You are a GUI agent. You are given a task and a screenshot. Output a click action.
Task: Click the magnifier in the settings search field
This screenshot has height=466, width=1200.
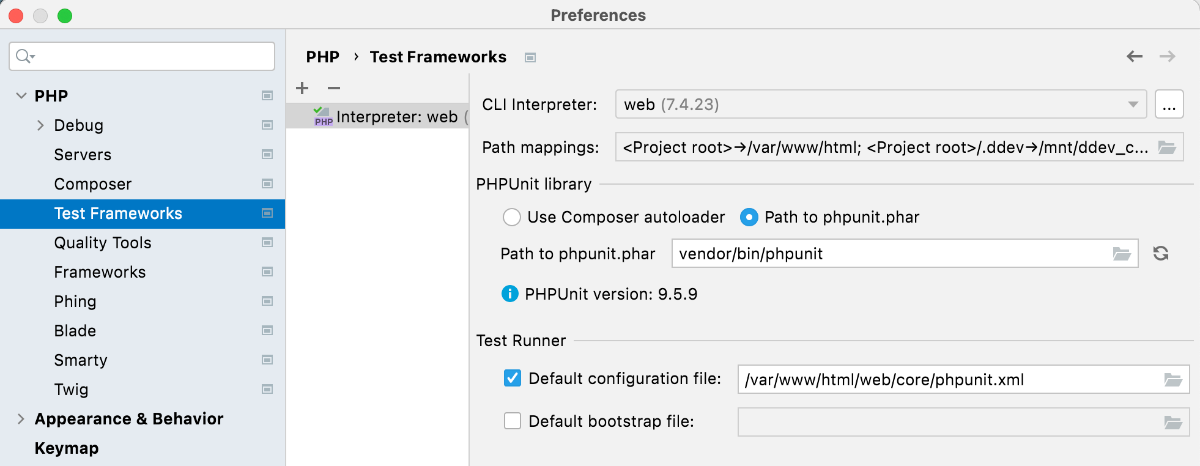point(25,56)
